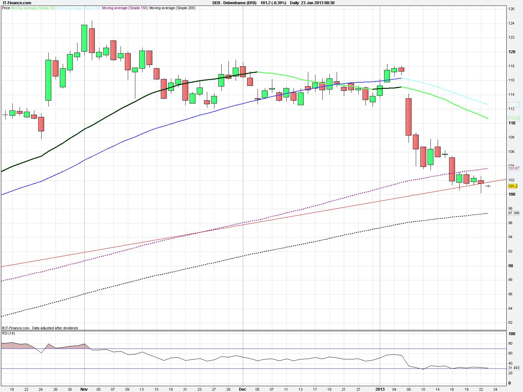Click the 103.67 purple price tag

[514, 168]
